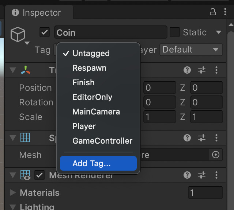Enable the Static checkbox
This screenshot has width=234, height=210.
[175, 32]
